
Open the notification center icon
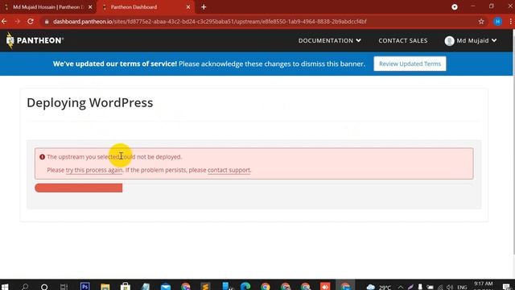click(507, 287)
